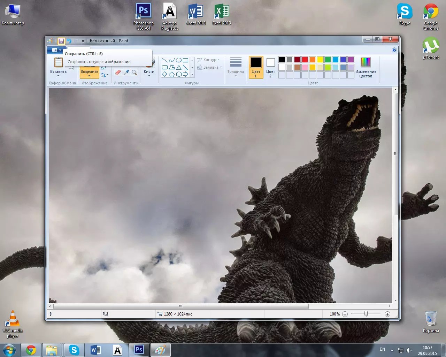The width and height of the screenshot is (446, 357).
Task: Open Paint Help question mark icon
Action: (394, 50)
